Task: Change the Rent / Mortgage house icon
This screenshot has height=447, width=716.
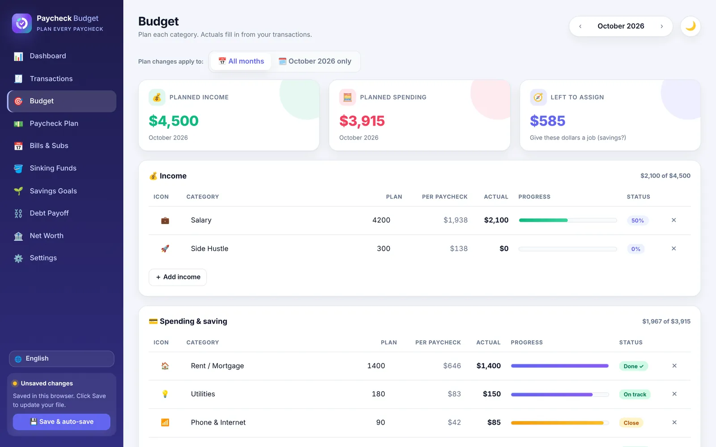Action: pos(165,366)
